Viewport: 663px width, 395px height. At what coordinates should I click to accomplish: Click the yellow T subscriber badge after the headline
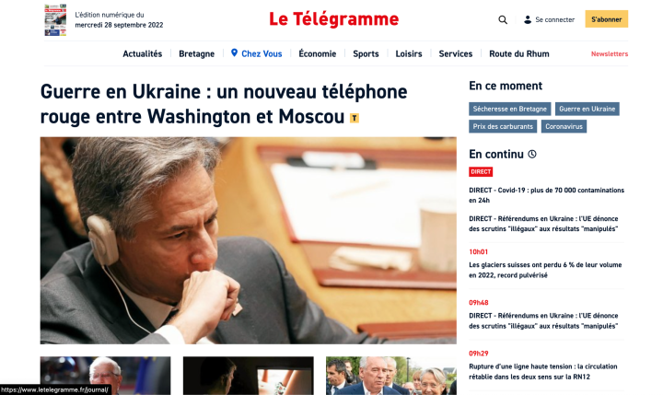point(355,118)
